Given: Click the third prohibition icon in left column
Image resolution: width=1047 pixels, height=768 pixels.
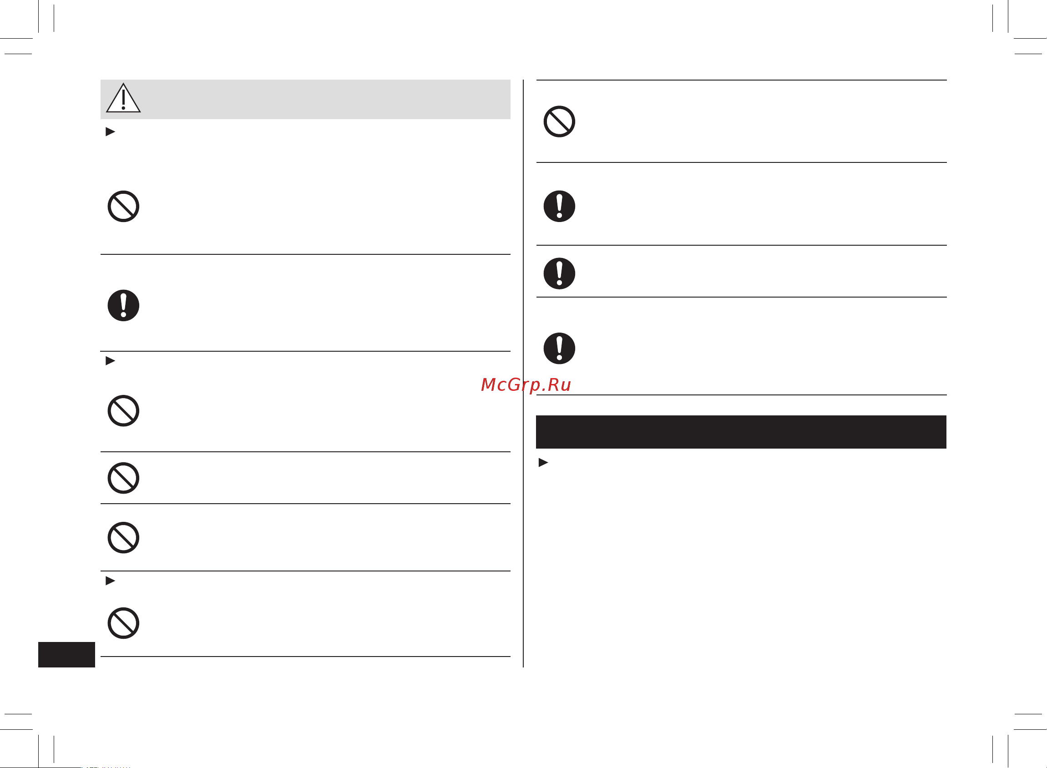Looking at the screenshot, I should click(x=123, y=478).
